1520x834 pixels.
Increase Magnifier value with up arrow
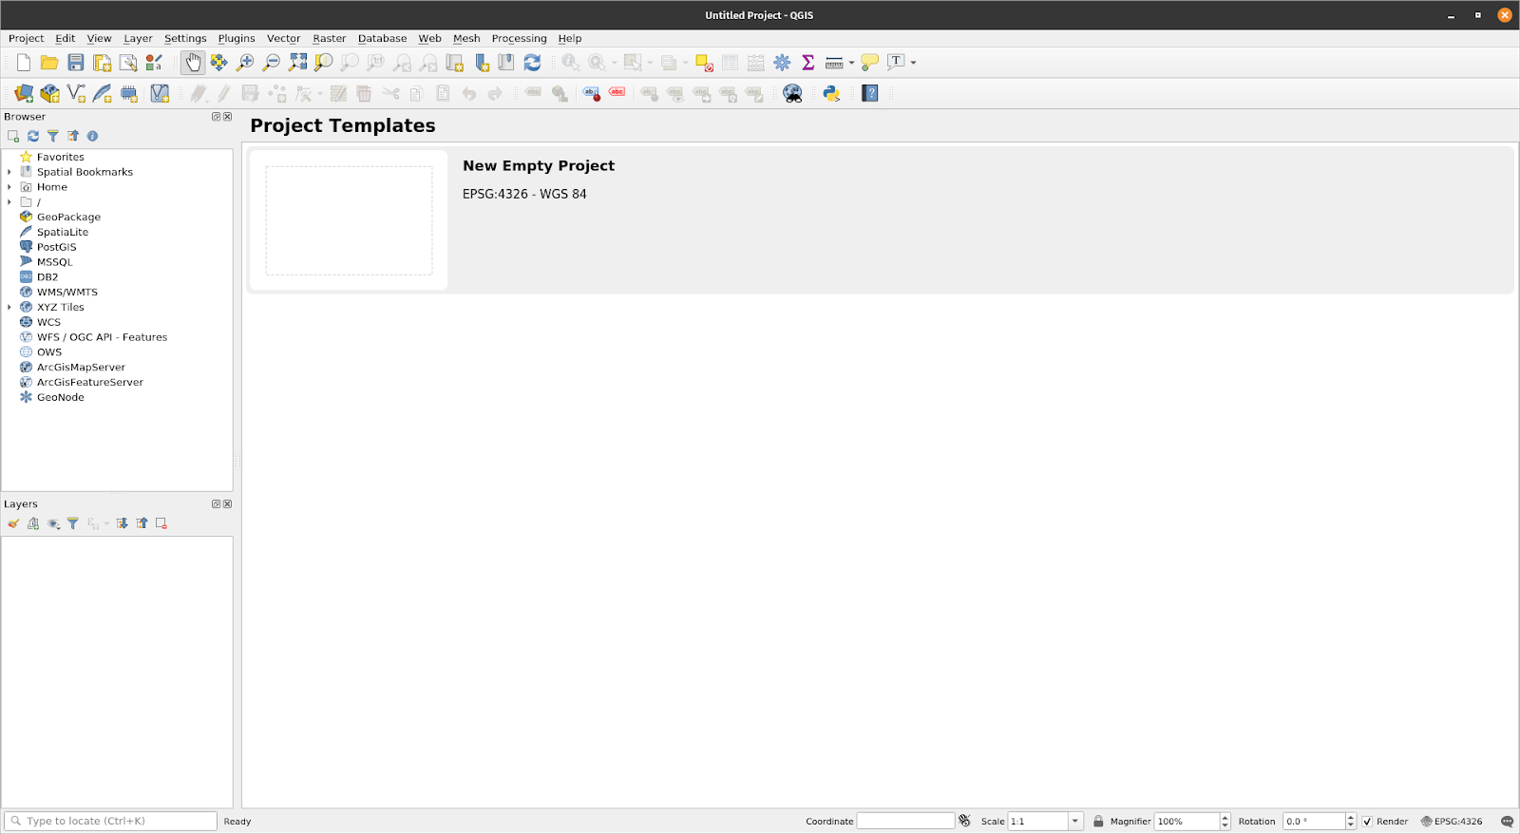pyautogui.click(x=1225, y=818)
